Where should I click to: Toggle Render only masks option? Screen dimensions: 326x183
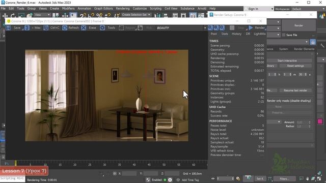[x=289, y=101]
